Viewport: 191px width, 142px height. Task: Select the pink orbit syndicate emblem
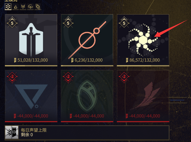click(87, 40)
